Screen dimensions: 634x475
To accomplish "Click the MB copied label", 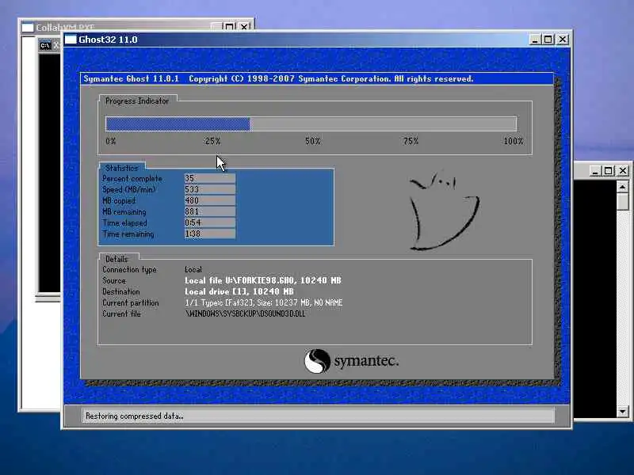I will tap(119, 201).
